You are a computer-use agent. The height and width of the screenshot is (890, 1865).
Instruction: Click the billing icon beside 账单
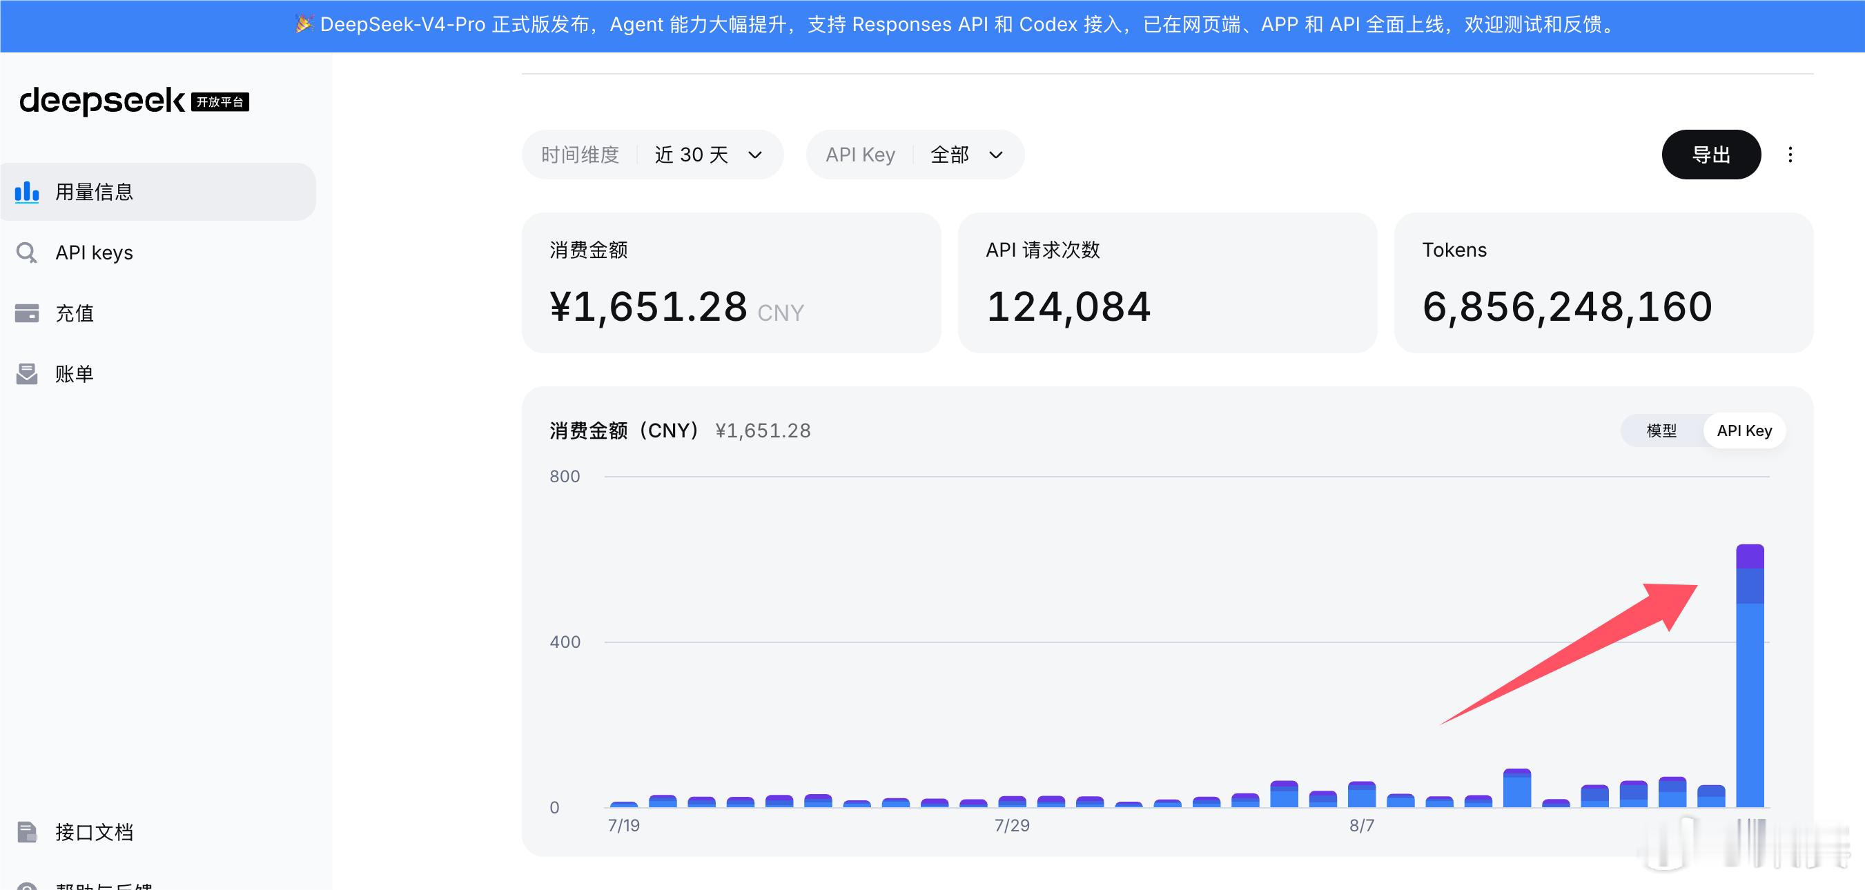[x=27, y=374]
